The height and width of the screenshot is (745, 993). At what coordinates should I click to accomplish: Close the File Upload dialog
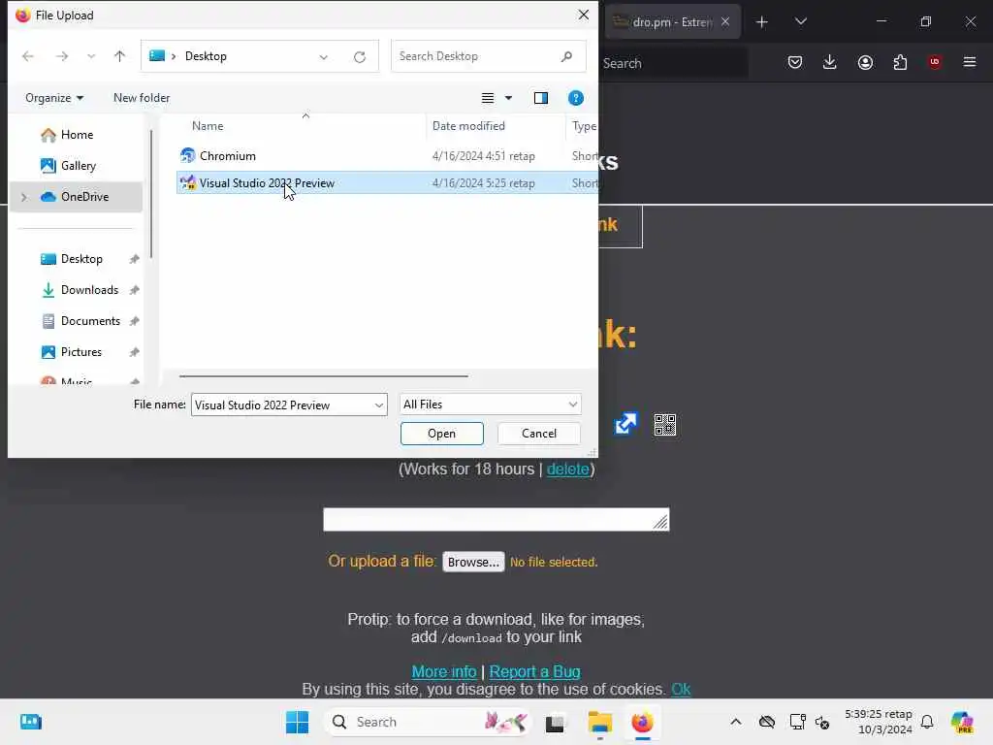point(583,15)
